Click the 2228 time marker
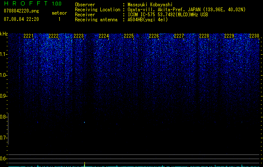The image size is (263, 167). pyautogui.click(x=204, y=36)
